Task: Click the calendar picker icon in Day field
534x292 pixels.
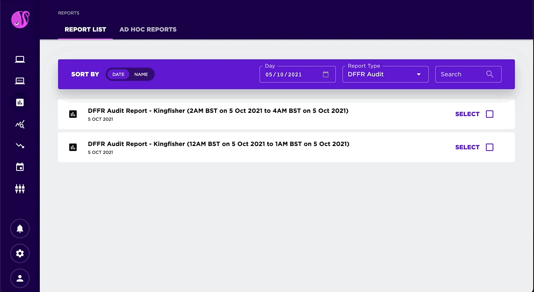Action: pos(325,74)
